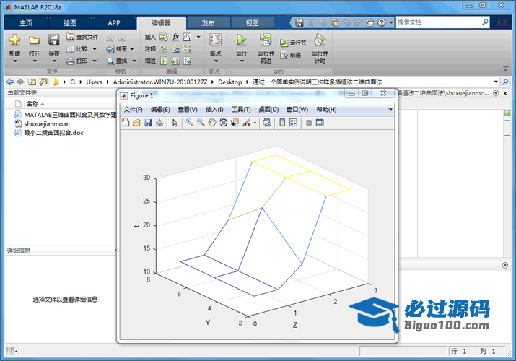Expand the Print (打印) dropdown arrow
This screenshot has height=361, width=516.
click(x=95, y=61)
